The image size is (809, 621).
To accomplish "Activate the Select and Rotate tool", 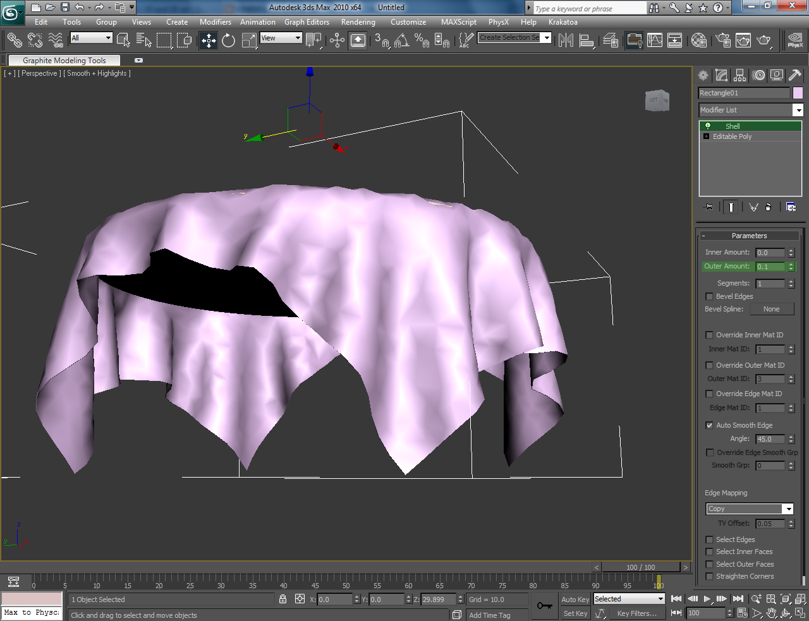I will pos(228,40).
